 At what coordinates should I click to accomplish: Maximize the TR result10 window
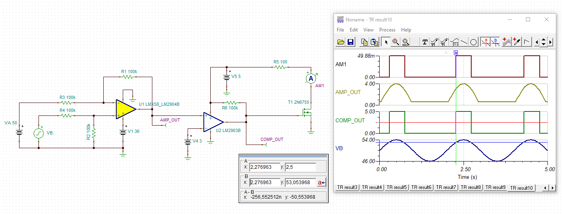(528, 19)
